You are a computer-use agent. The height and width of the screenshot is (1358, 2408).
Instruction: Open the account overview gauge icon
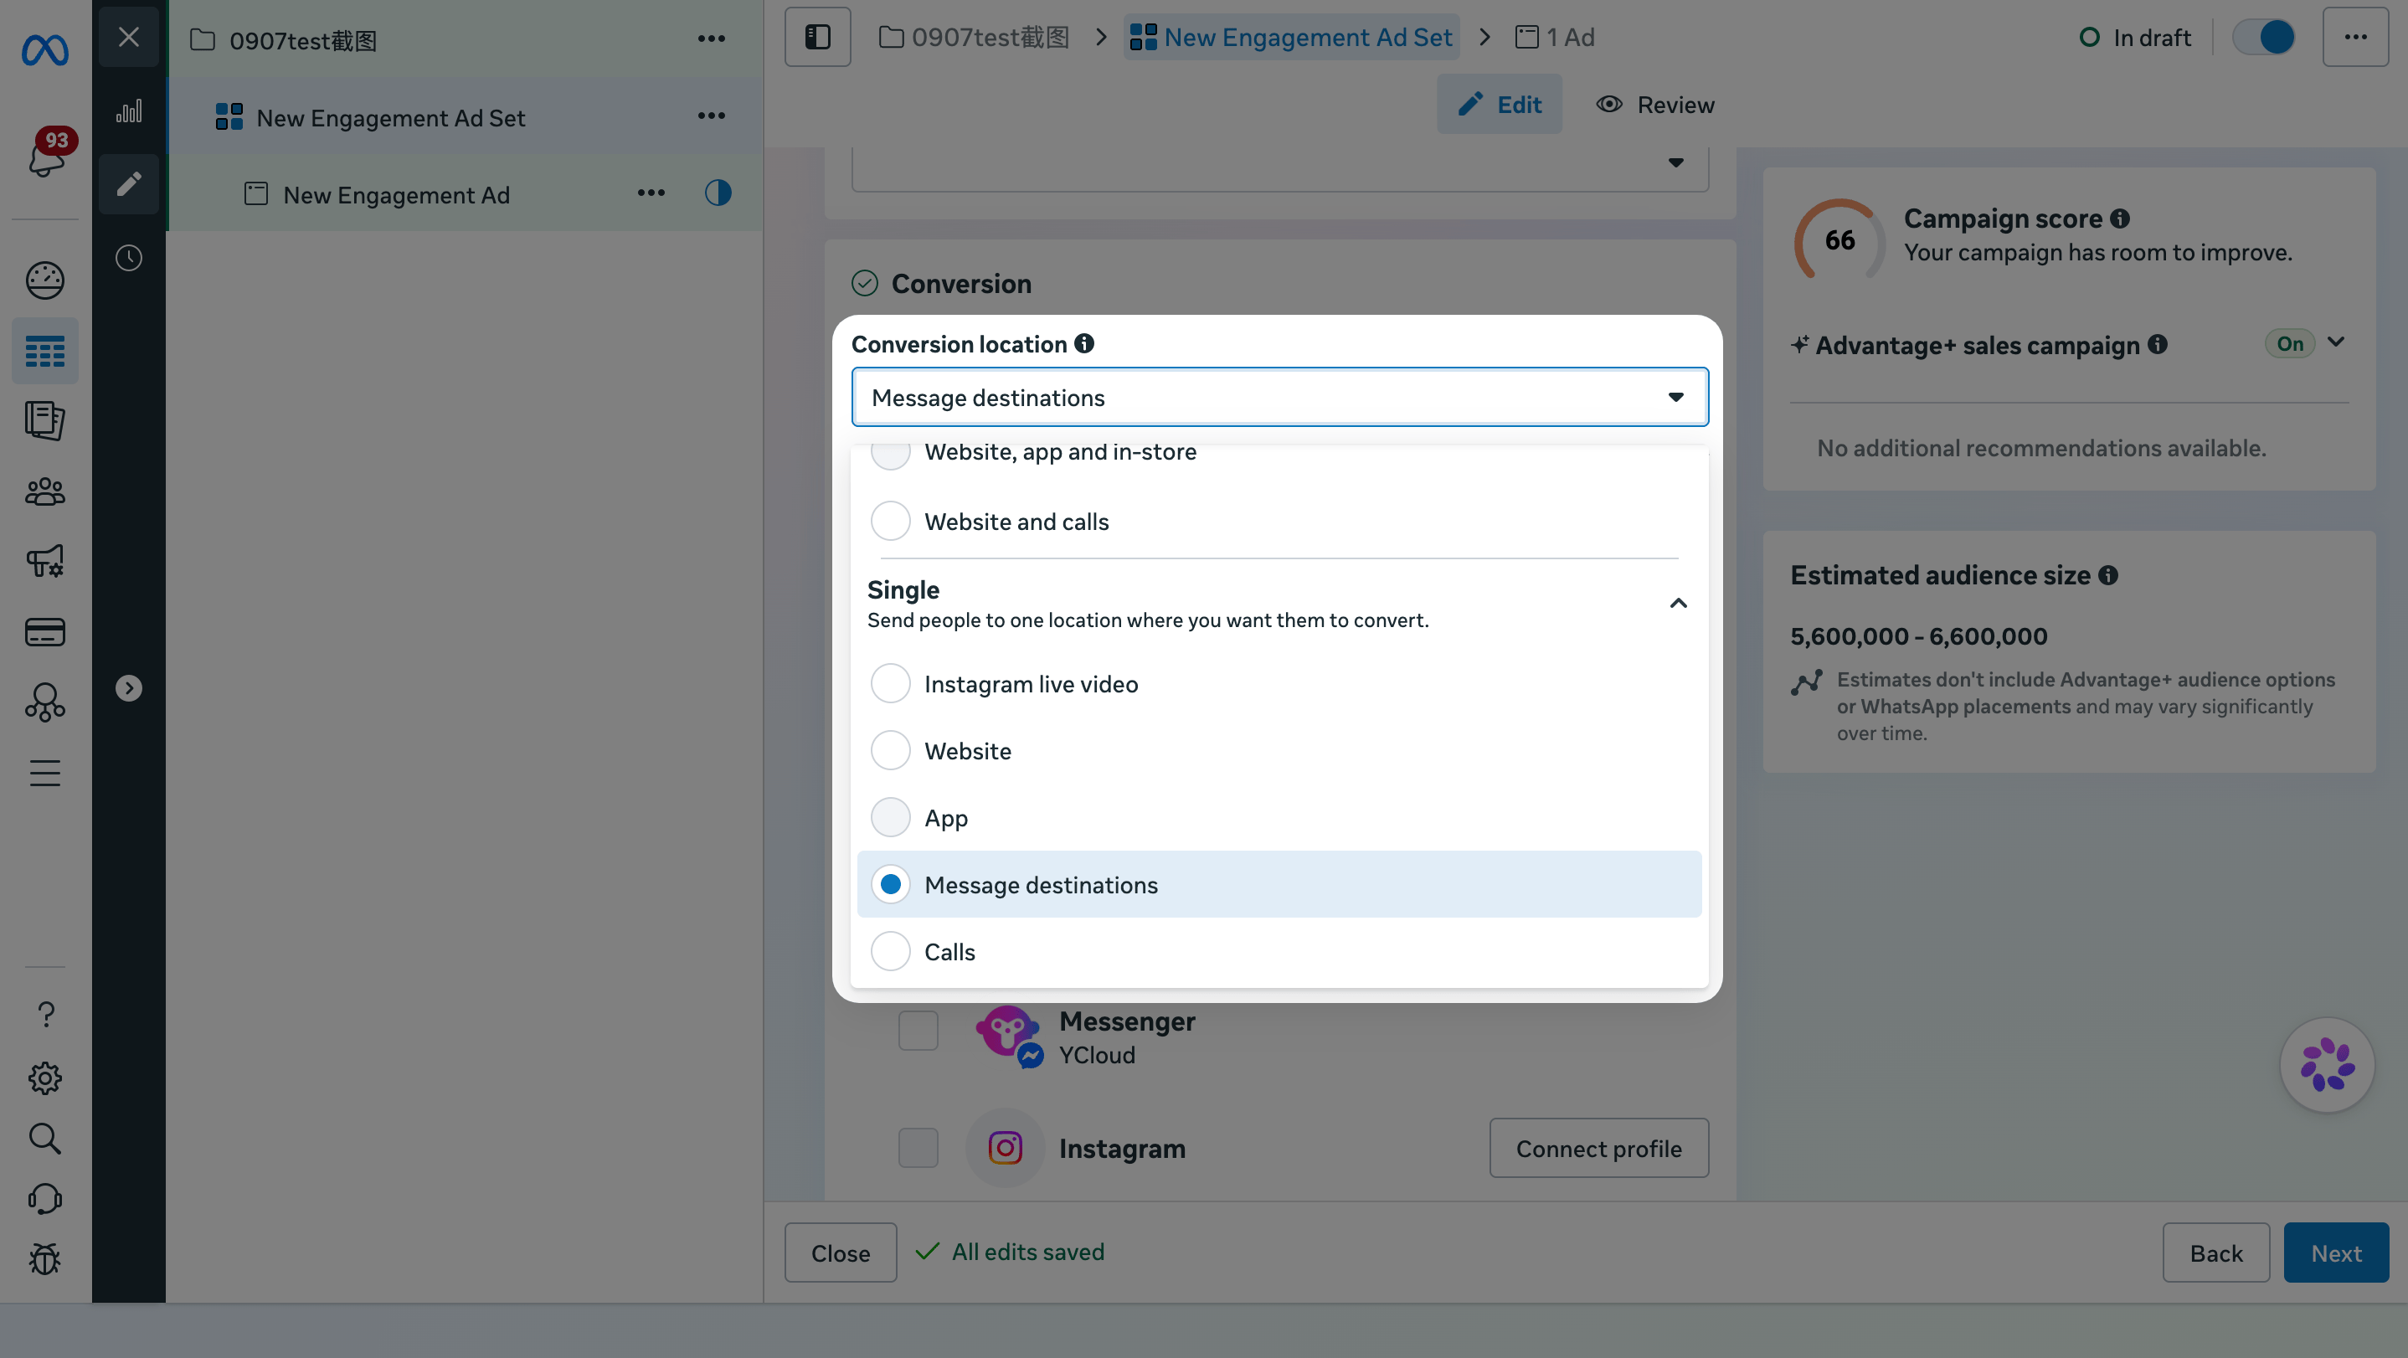coord(45,280)
